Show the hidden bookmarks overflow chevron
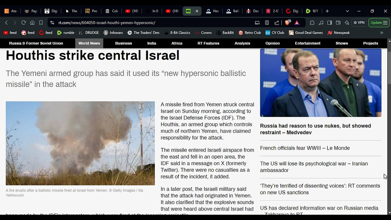Screen dimensions: 391x220 point(382,33)
